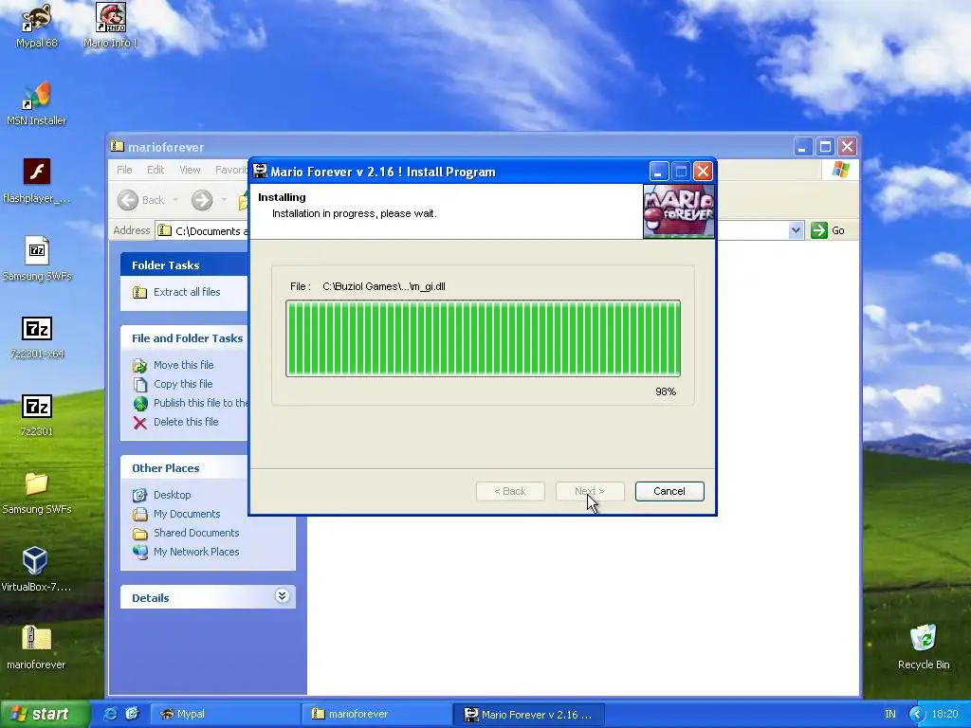Click the marioforever window title bar icon
This screenshot has height=728, width=971.
117,146
